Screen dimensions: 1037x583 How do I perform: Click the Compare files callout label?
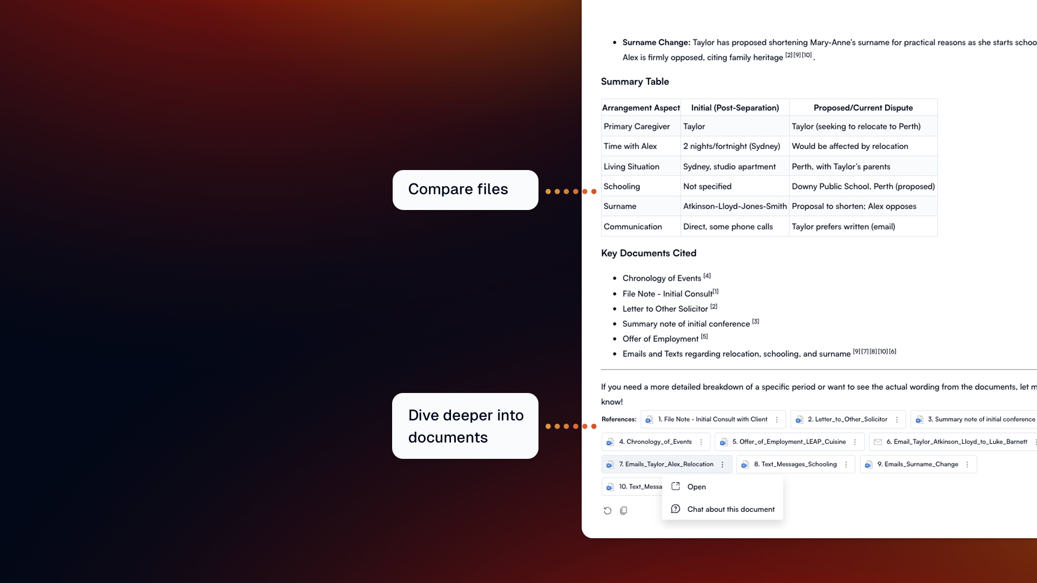pos(458,189)
